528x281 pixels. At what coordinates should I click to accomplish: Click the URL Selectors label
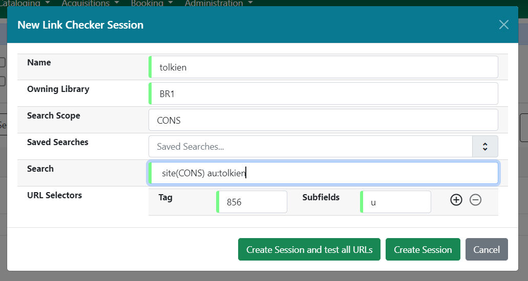[55, 195]
